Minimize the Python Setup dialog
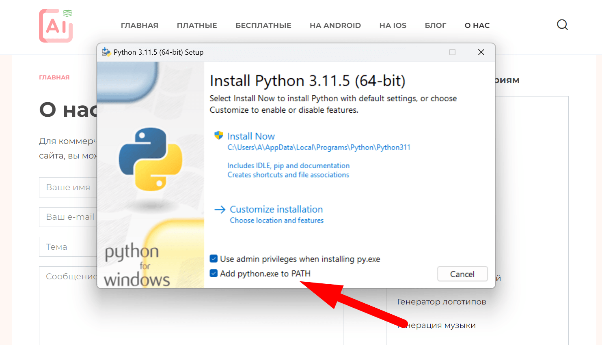 424,52
